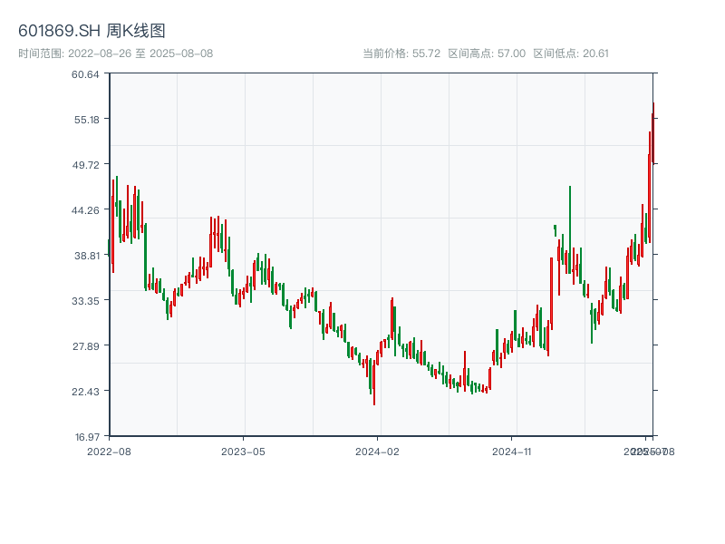725x544 pixels.
Task: Click the y-axis value 33.35
Action: [85, 301]
